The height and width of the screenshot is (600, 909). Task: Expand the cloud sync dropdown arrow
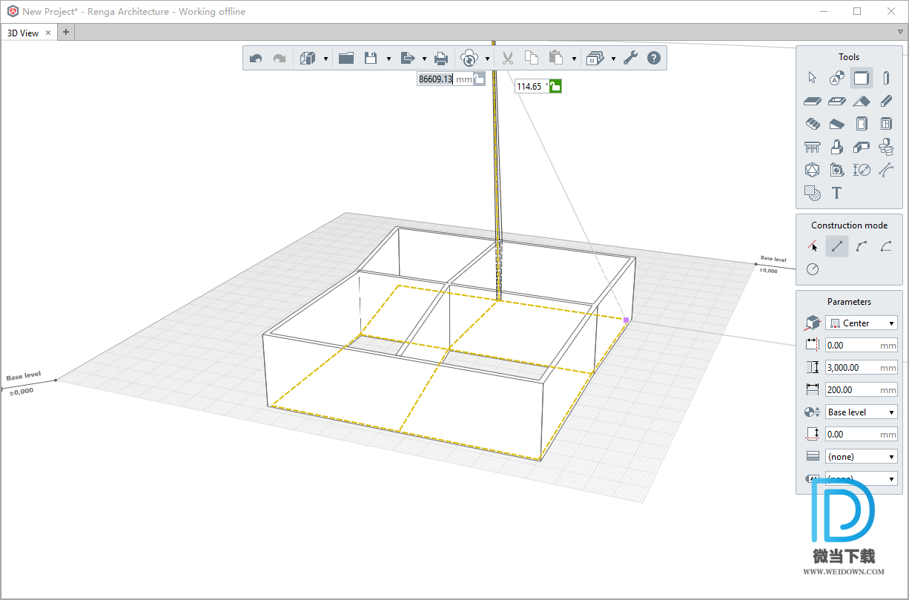coord(487,59)
